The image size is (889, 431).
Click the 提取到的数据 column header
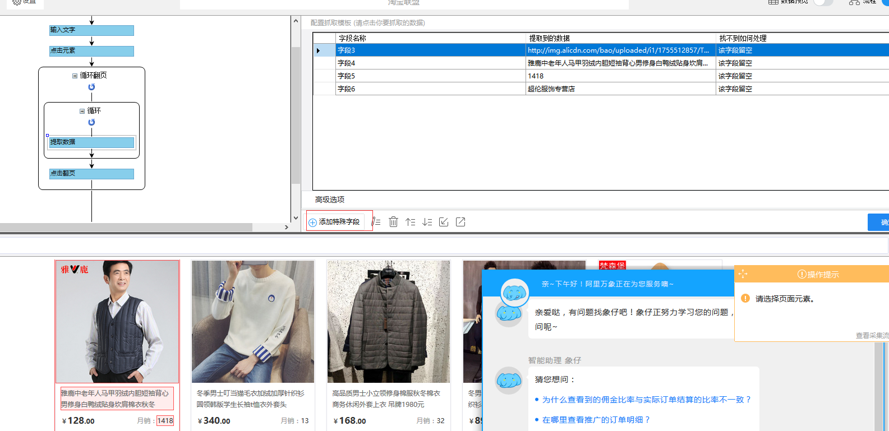[x=620, y=38]
